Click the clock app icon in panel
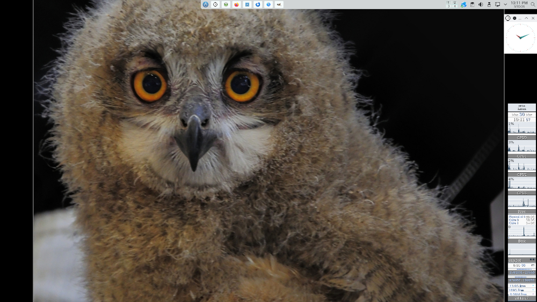 [215, 4]
